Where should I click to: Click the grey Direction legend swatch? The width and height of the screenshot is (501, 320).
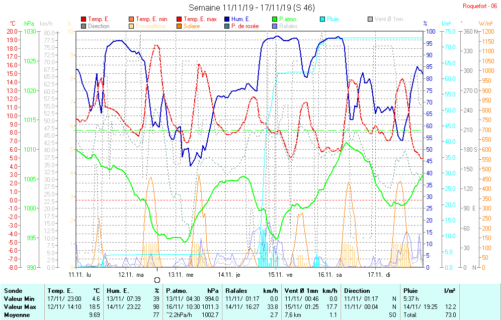pos(83,26)
